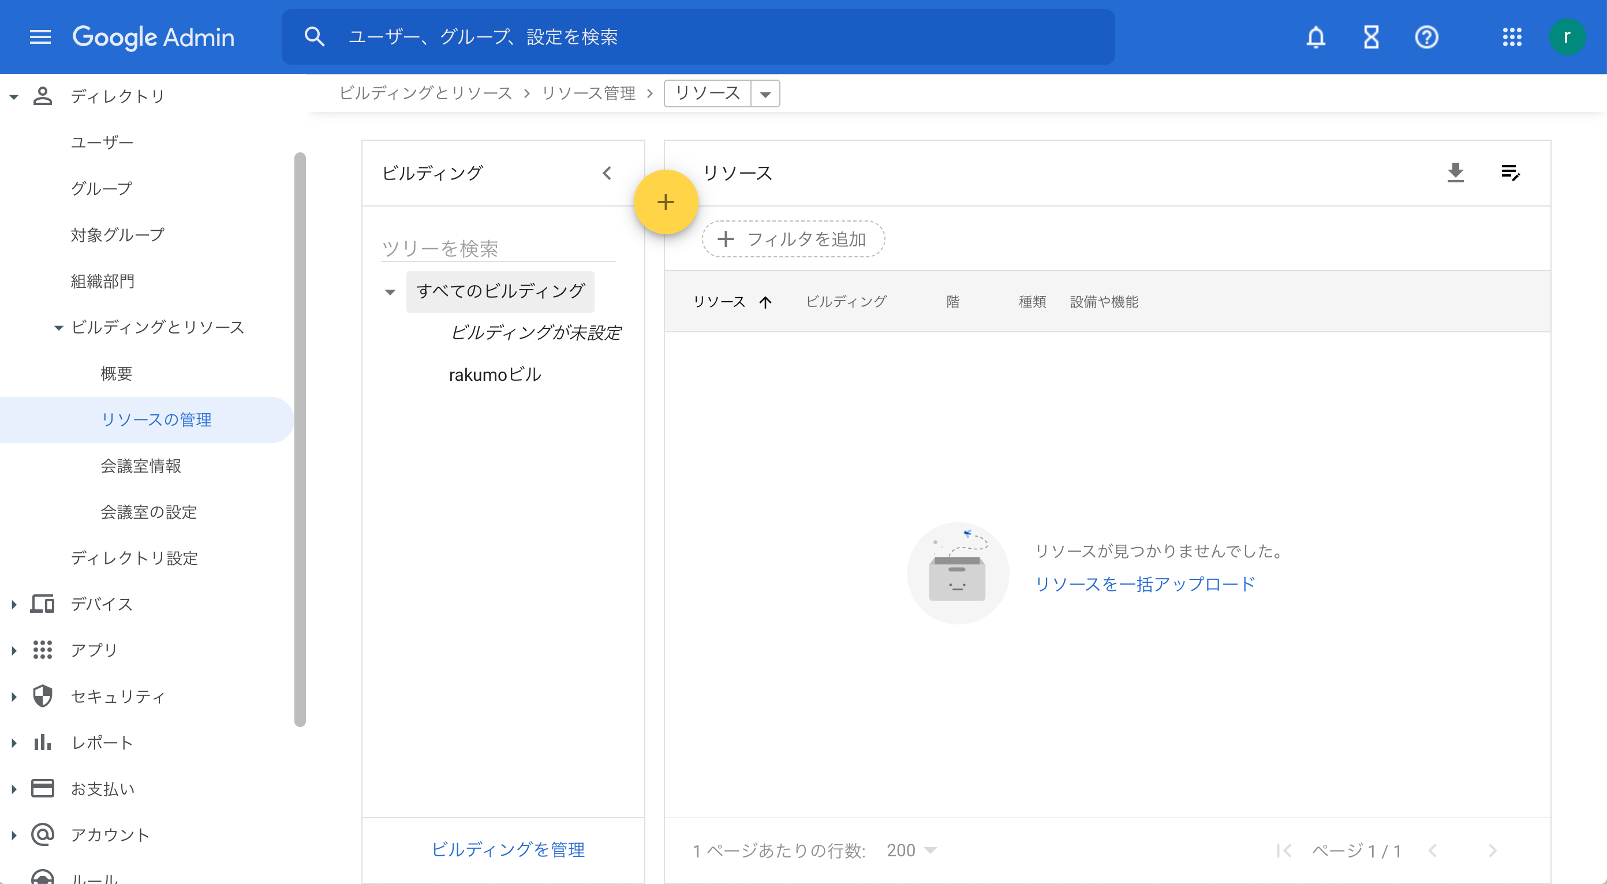Open the tasks hourglass icon
The width and height of the screenshot is (1607, 884).
coord(1370,38)
